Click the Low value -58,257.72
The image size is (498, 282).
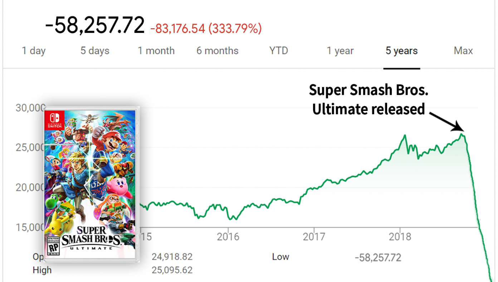(378, 257)
